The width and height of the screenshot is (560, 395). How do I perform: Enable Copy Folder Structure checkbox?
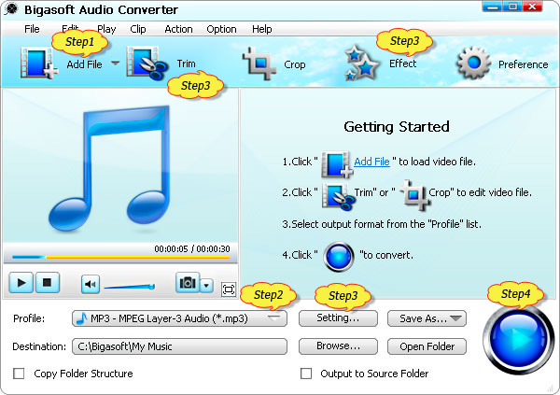[x=19, y=374]
